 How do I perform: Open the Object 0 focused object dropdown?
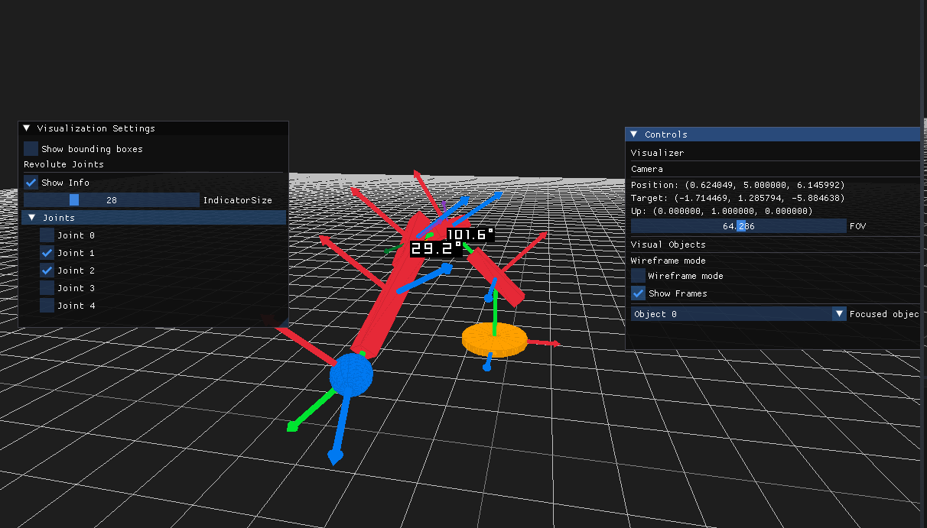point(739,314)
